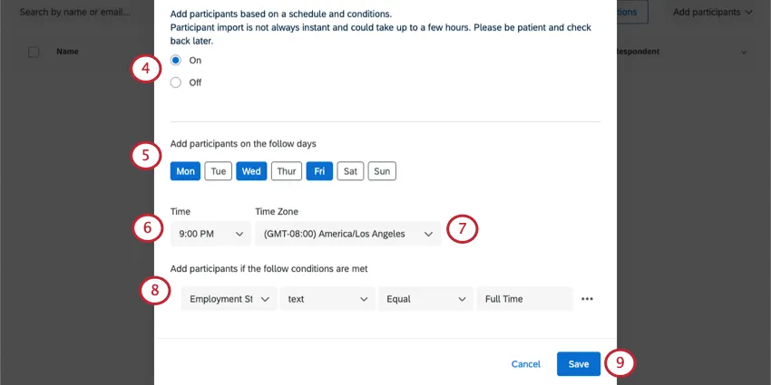
Task: Deselect the Wed day button
Action: point(251,171)
